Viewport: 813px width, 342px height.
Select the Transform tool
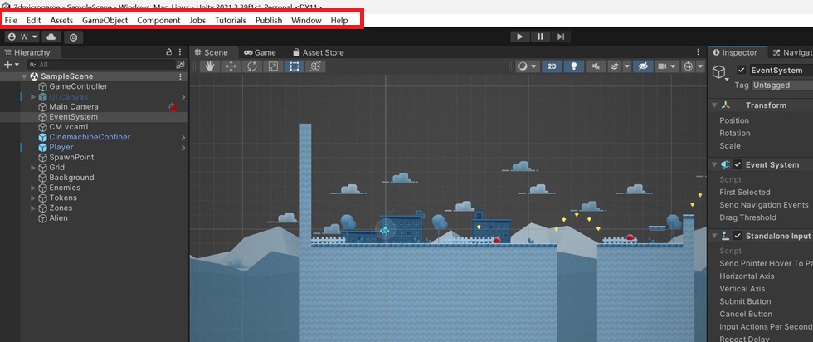coord(315,66)
